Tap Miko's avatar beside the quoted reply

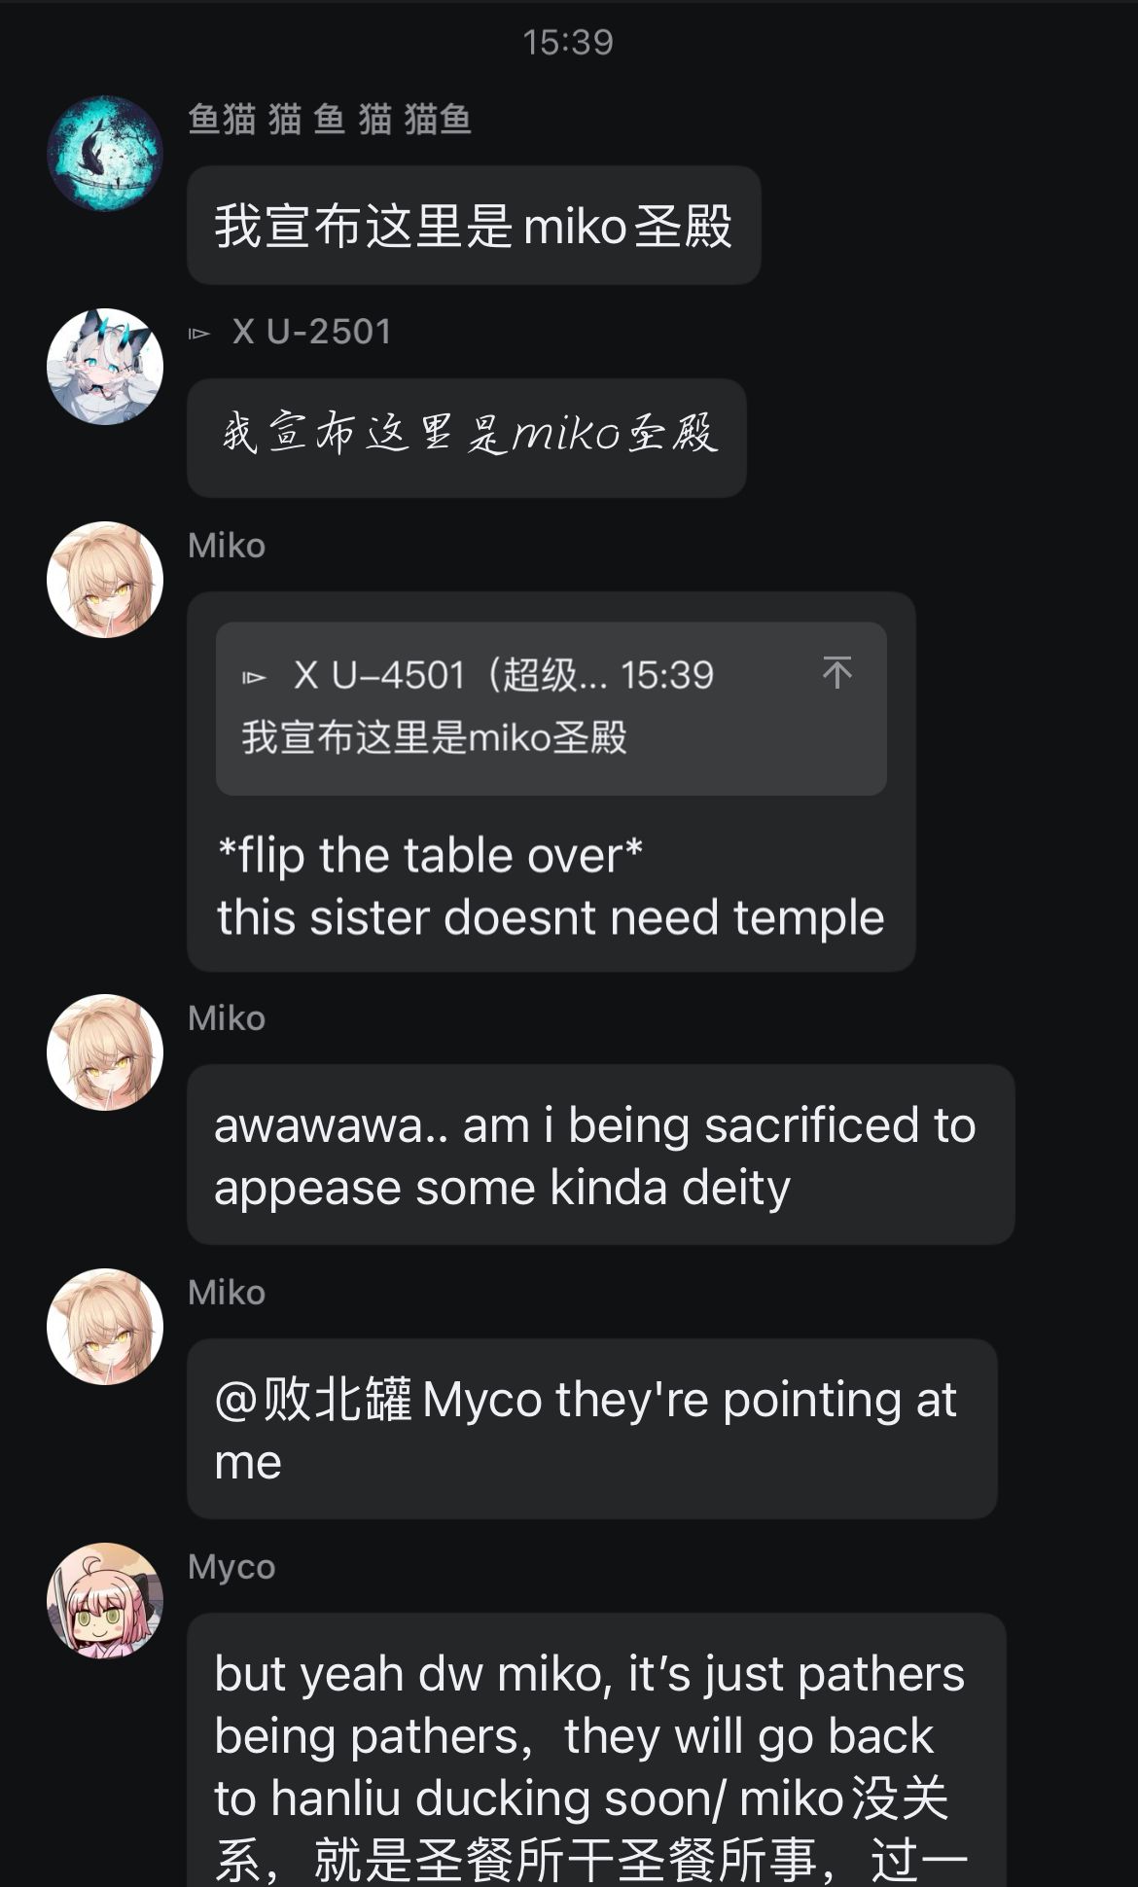(x=105, y=580)
